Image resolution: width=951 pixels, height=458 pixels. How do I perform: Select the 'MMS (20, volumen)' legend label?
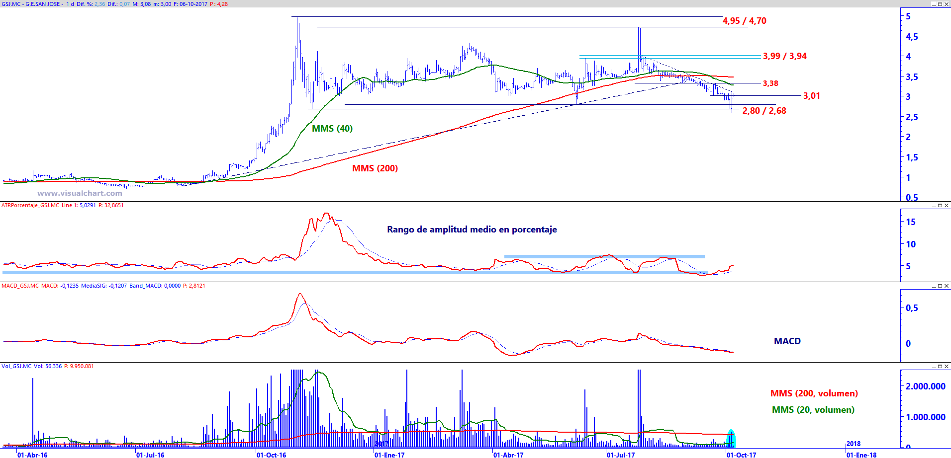[x=813, y=410]
